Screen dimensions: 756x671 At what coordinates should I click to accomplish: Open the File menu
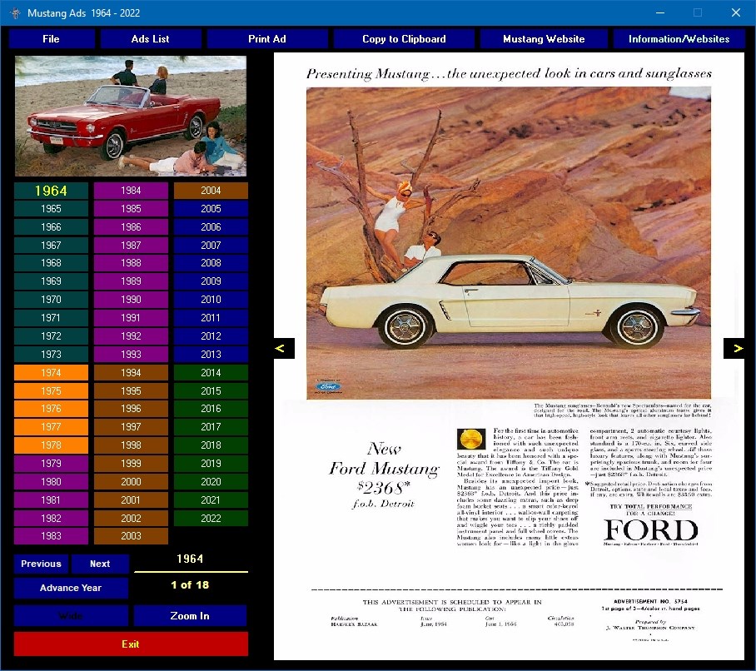tap(52, 39)
